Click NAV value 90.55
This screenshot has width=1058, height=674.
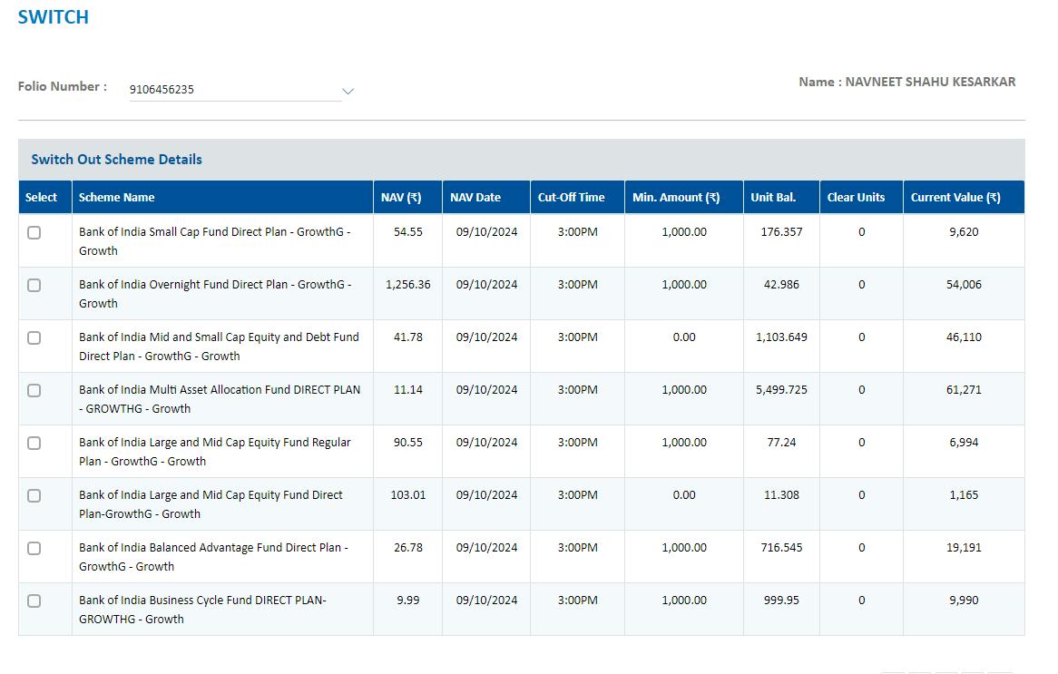(408, 442)
